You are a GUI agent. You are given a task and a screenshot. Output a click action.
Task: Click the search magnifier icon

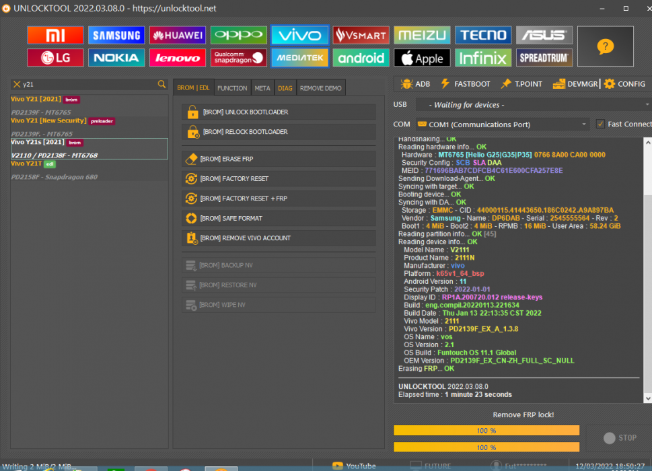click(161, 84)
